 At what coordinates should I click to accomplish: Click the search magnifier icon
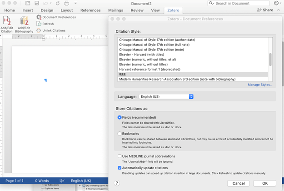click(x=211, y=3)
